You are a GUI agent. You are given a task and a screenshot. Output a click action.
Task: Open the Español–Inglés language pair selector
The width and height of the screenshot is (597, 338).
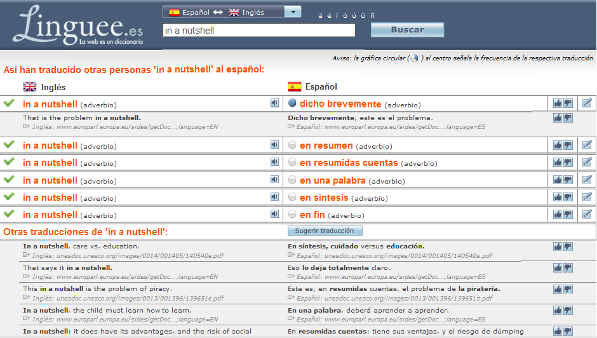(231, 12)
